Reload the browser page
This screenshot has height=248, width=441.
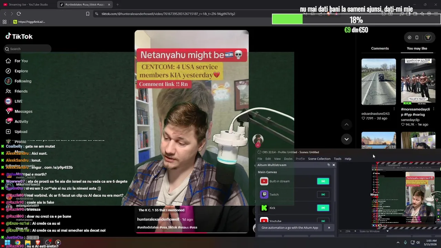19,14
